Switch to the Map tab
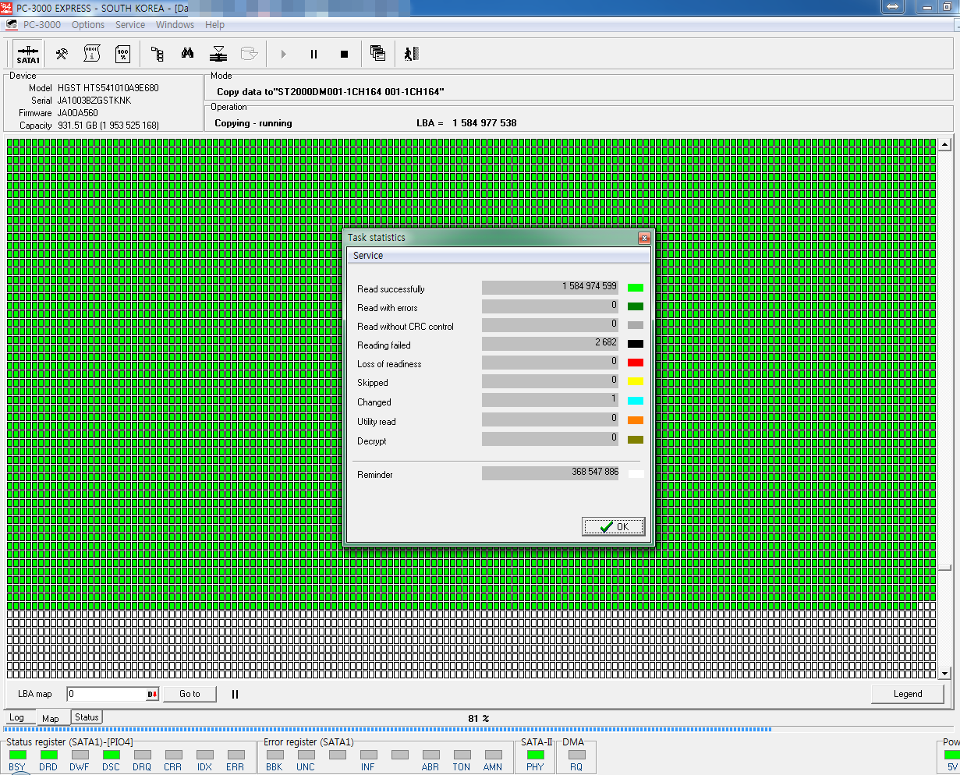The height and width of the screenshot is (775, 960). [x=51, y=718]
